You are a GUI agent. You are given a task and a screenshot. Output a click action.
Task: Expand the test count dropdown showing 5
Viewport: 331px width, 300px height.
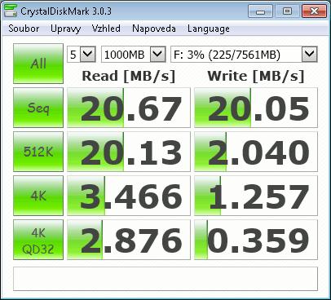(82, 55)
